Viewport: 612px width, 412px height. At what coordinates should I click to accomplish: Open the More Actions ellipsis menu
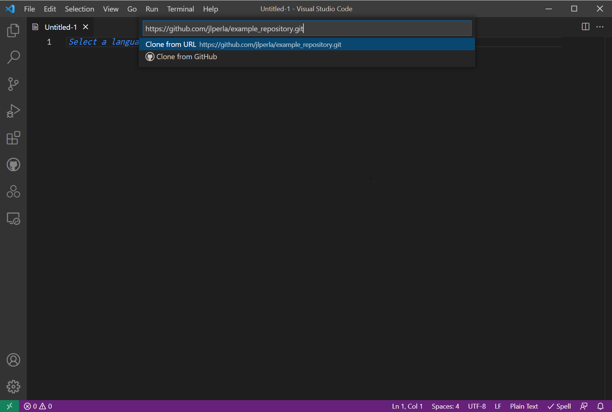pyautogui.click(x=600, y=27)
